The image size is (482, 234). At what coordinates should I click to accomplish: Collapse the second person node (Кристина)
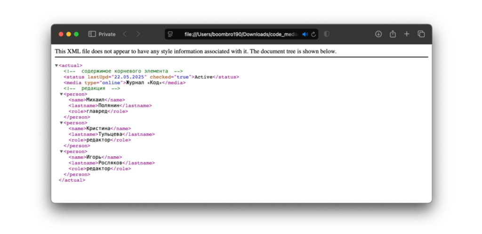[61, 123]
